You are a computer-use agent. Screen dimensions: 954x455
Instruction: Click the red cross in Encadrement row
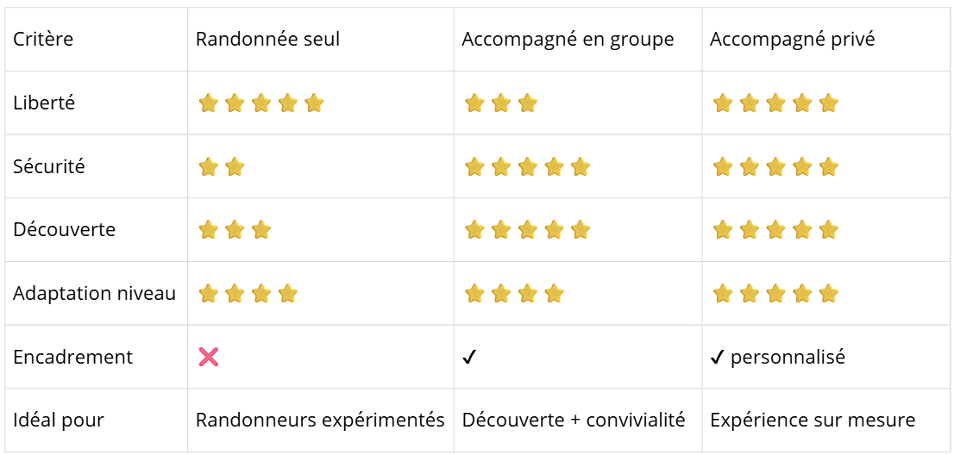click(209, 358)
